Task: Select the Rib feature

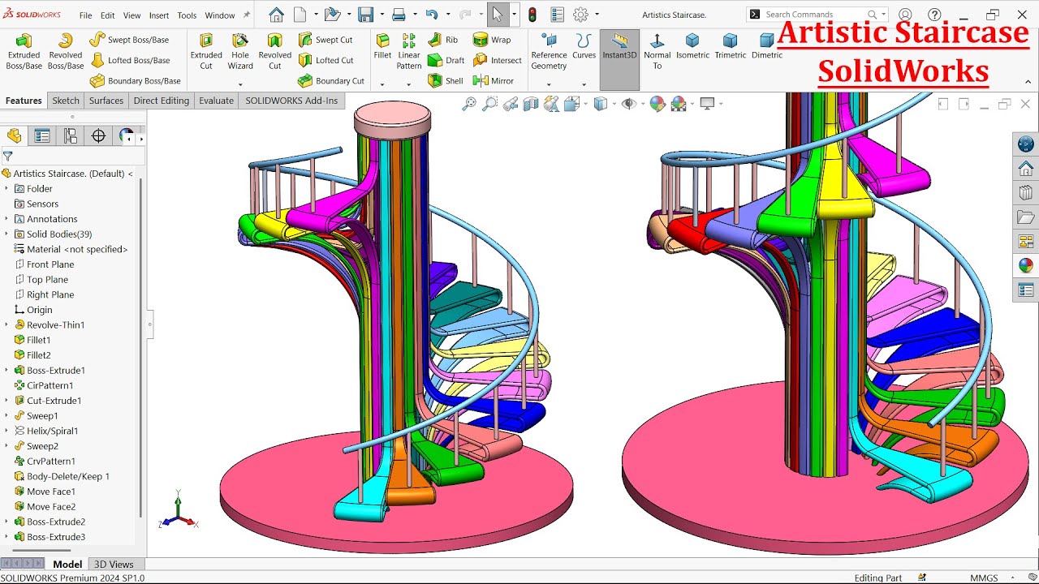Action: [442, 40]
